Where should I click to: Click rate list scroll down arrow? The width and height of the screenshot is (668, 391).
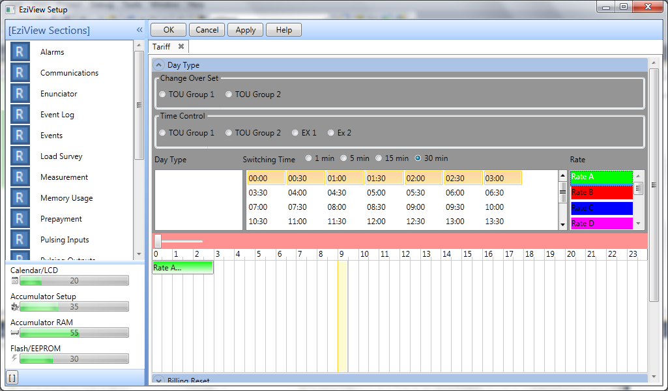(x=638, y=224)
